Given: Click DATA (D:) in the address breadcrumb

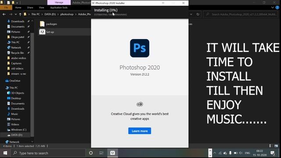Looking at the screenshot, I should (50, 14).
